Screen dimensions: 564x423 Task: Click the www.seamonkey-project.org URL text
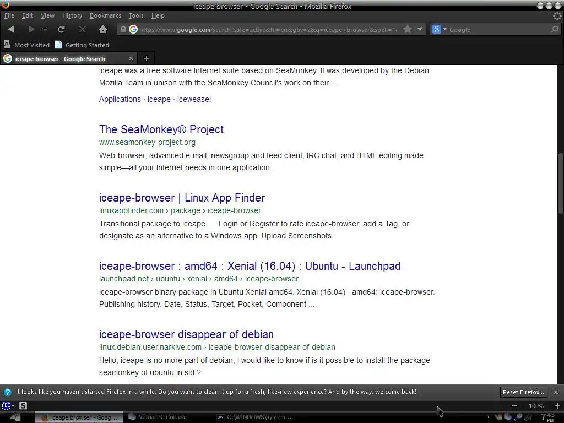click(147, 143)
